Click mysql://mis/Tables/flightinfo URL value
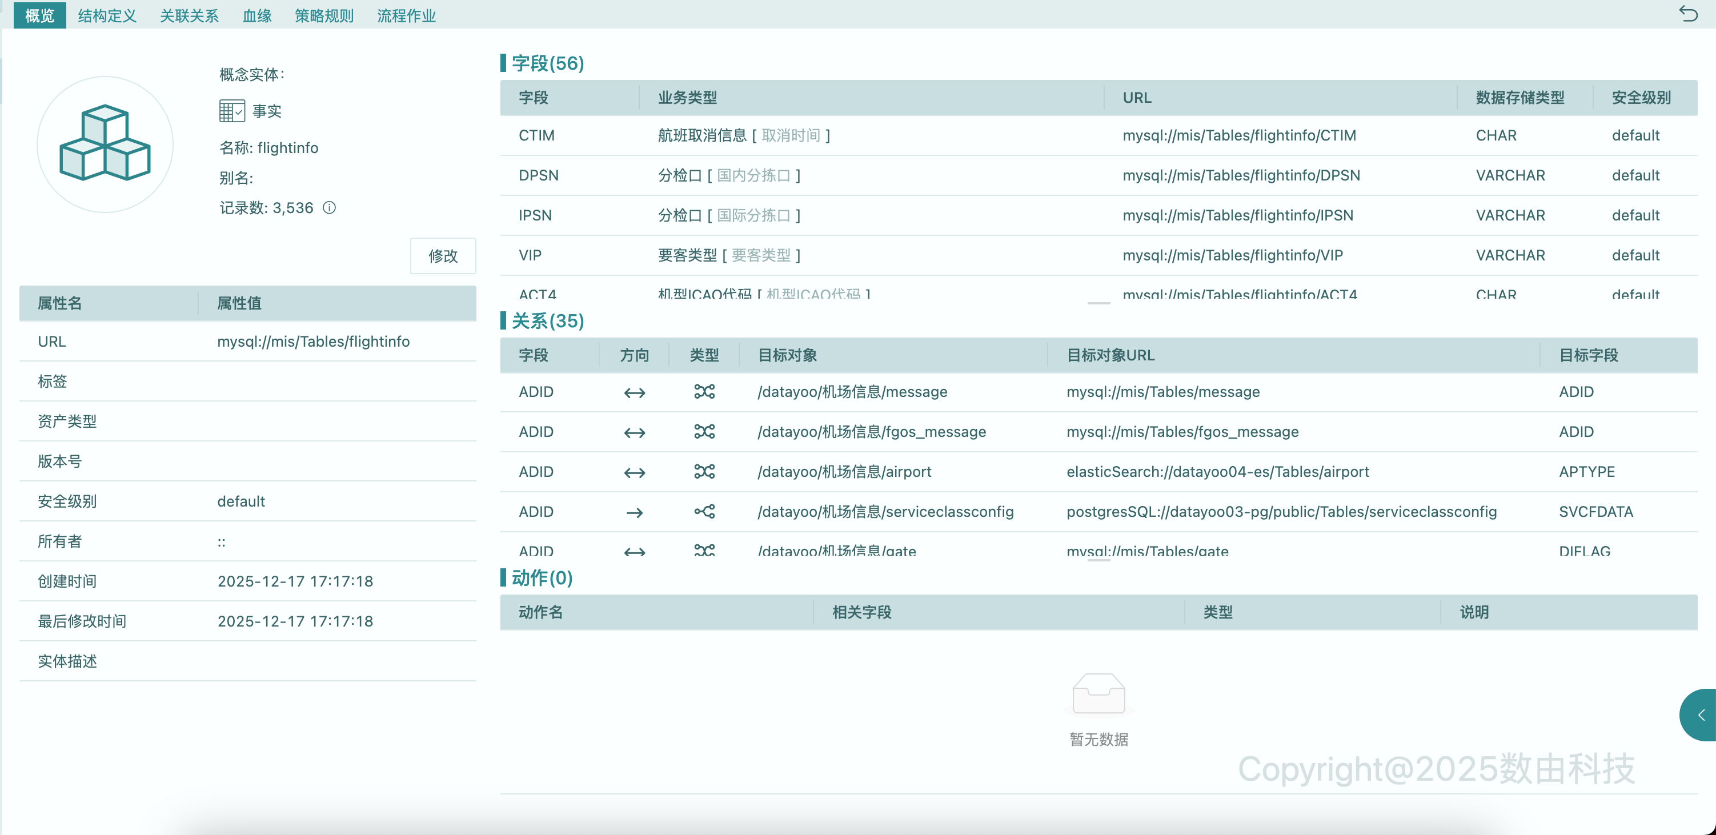 click(x=313, y=342)
